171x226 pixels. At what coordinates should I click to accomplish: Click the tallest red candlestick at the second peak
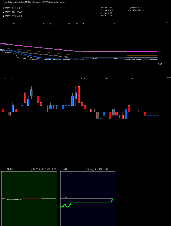click(79, 95)
